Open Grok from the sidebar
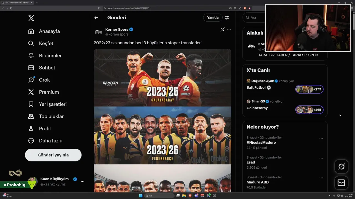The width and height of the screenshot is (355, 199). tap(39, 80)
